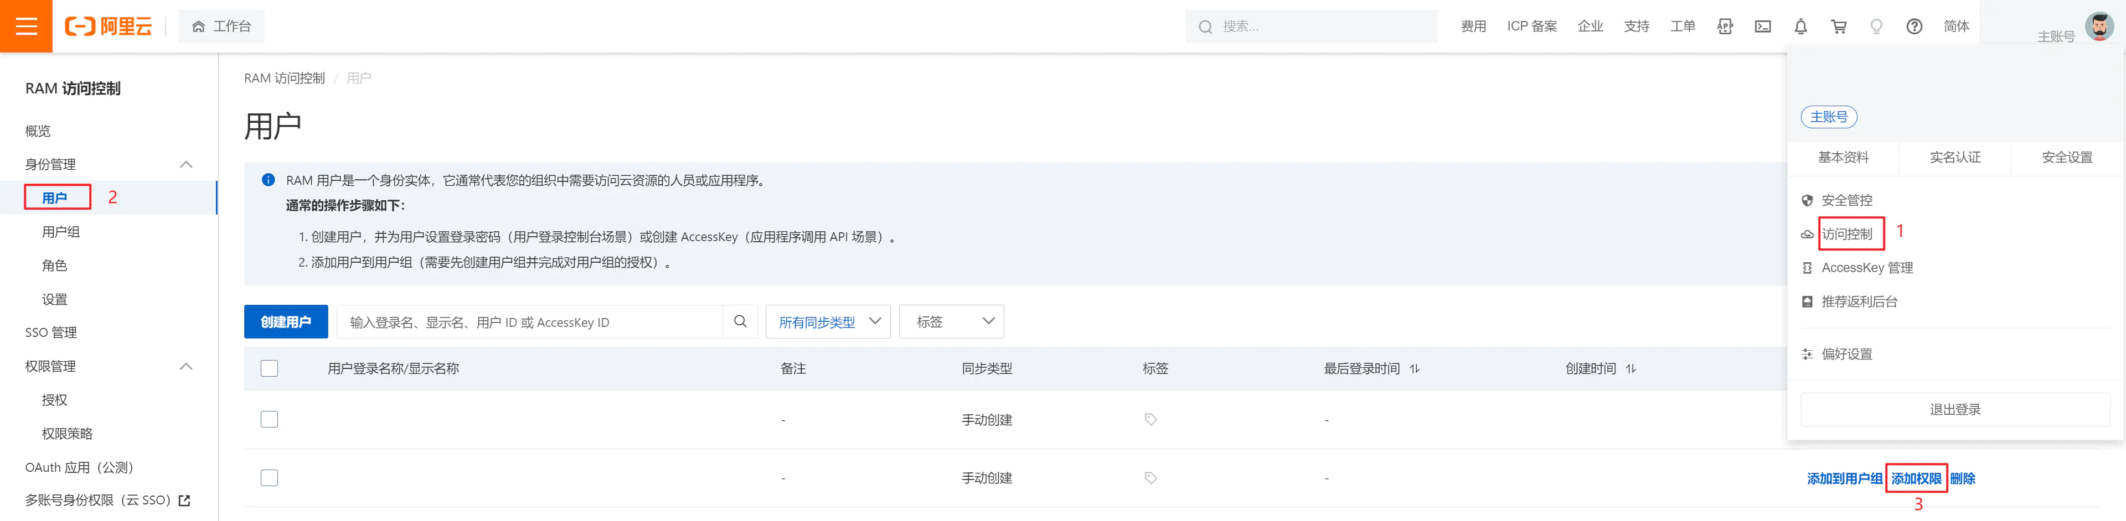Open the Cloud Shell terminal icon
Screen dimensions: 2126x521
(1763, 27)
